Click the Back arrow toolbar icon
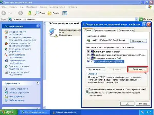 click(x=4, y=13)
